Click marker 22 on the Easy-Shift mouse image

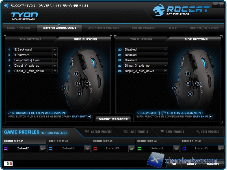tap(175, 88)
